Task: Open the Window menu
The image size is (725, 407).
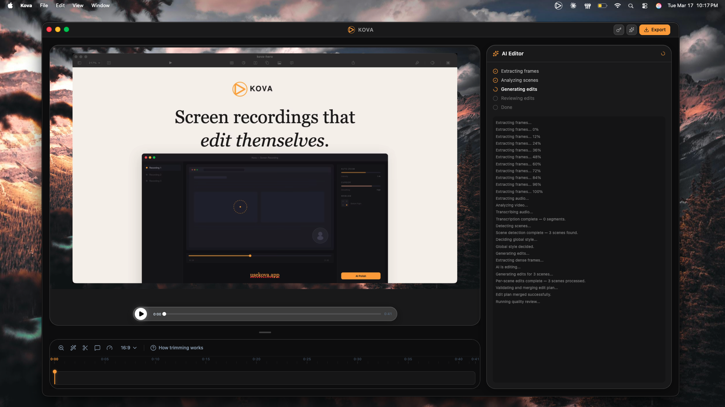Action: click(100, 6)
